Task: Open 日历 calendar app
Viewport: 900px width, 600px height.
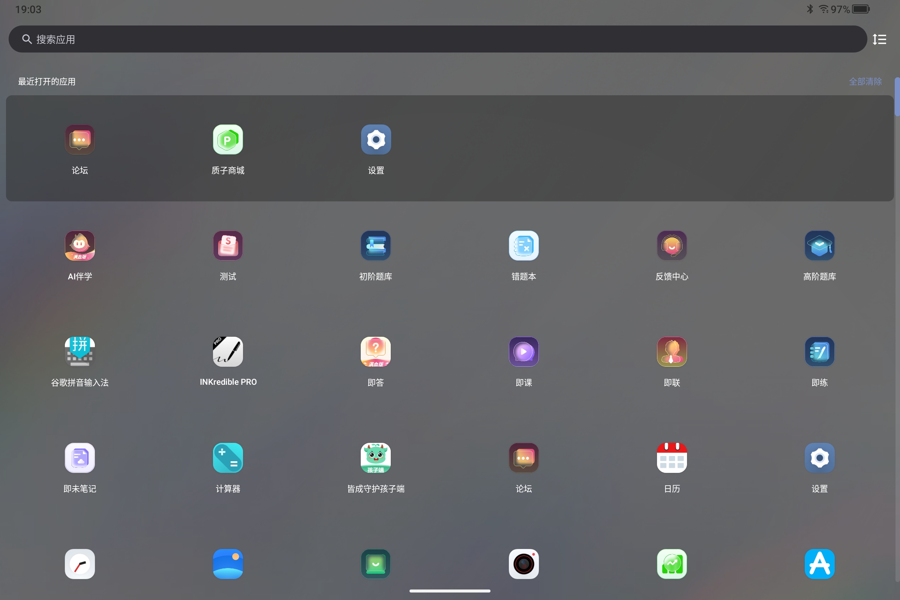Action: (x=672, y=457)
